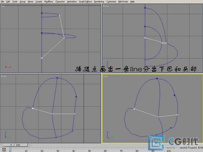Image resolution: width=203 pixels, height=152 pixels.
Task: Select the topmost spline vertex in Front viewport
Action: (145, 8)
